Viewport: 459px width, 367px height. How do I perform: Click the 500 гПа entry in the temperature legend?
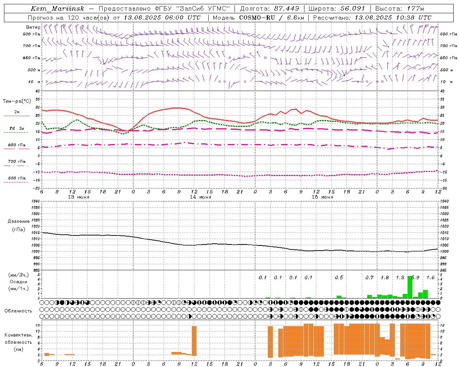(16, 178)
